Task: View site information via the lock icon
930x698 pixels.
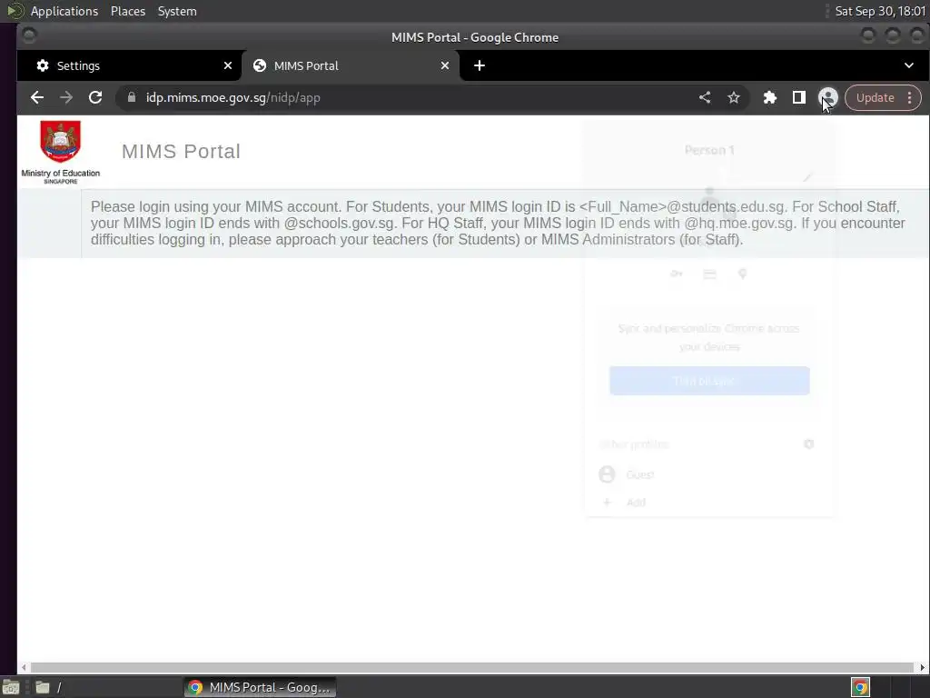Action: [132, 98]
